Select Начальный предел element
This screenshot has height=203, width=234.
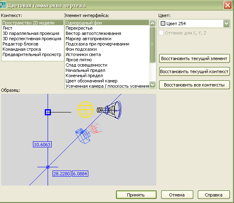coord(107,70)
